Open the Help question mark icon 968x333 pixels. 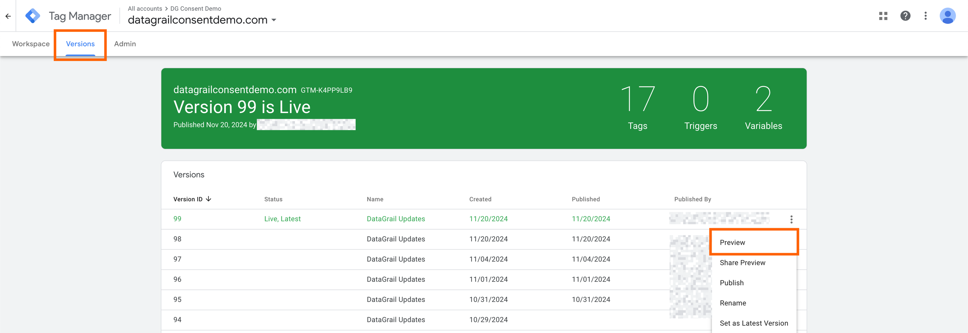tap(905, 16)
